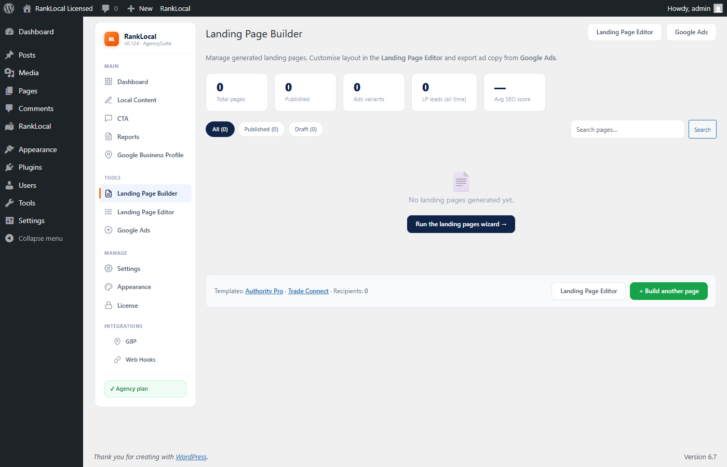
Task: Follow the WordPress footer link
Action: pyautogui.click(x=191, y=457)
